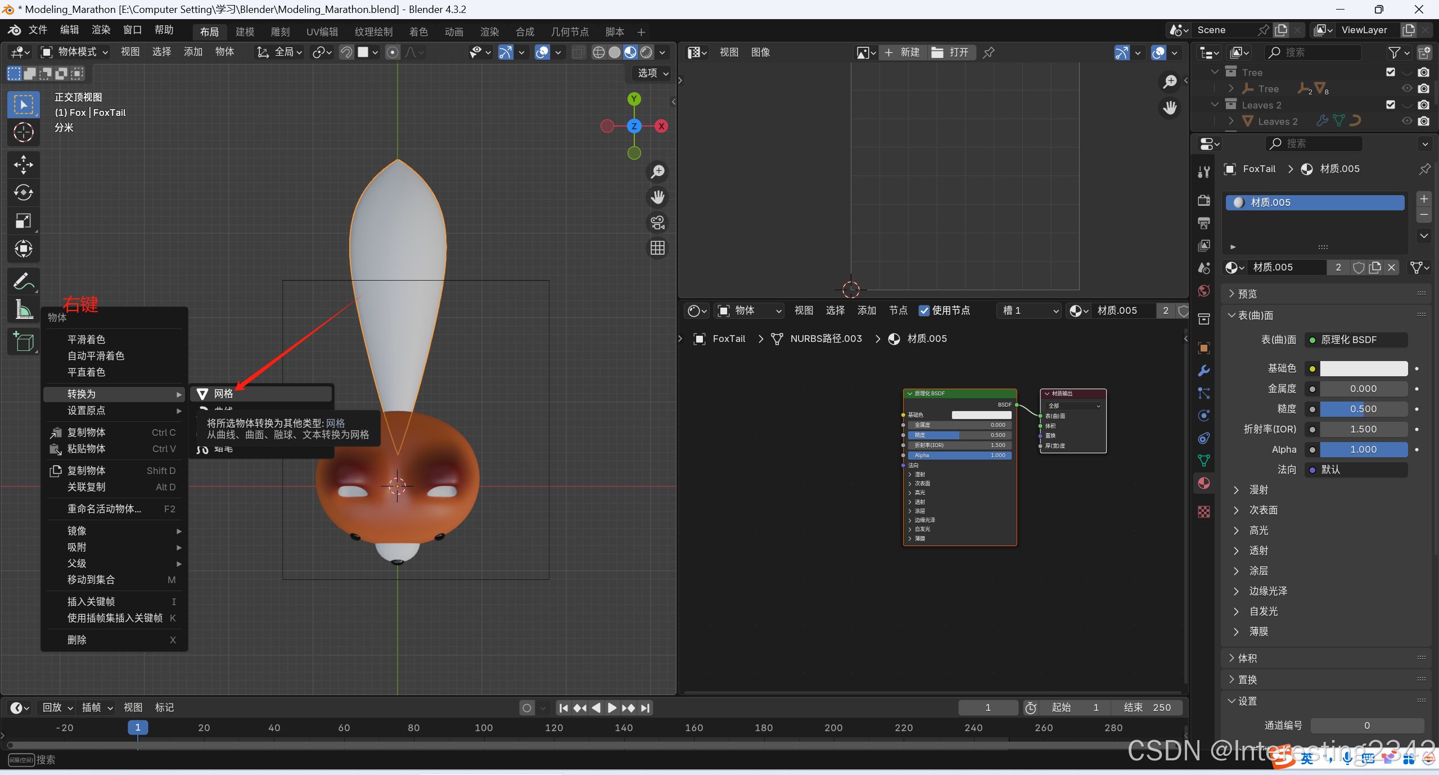This screenshot has height=775, width=1439.
Task: Toggle camera view icon in viewport
Action: (657, 223)
